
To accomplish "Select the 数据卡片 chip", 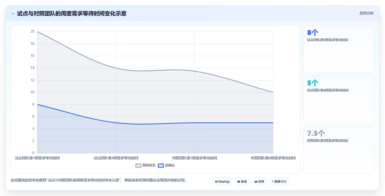I will 279,181.
